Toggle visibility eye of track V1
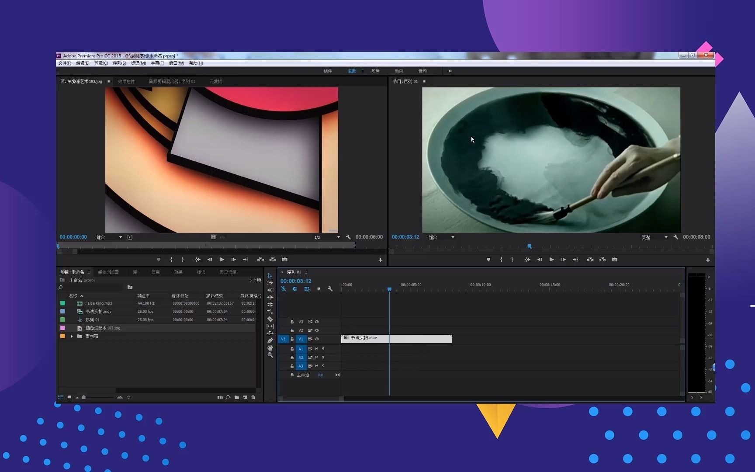 pos(317,339)
